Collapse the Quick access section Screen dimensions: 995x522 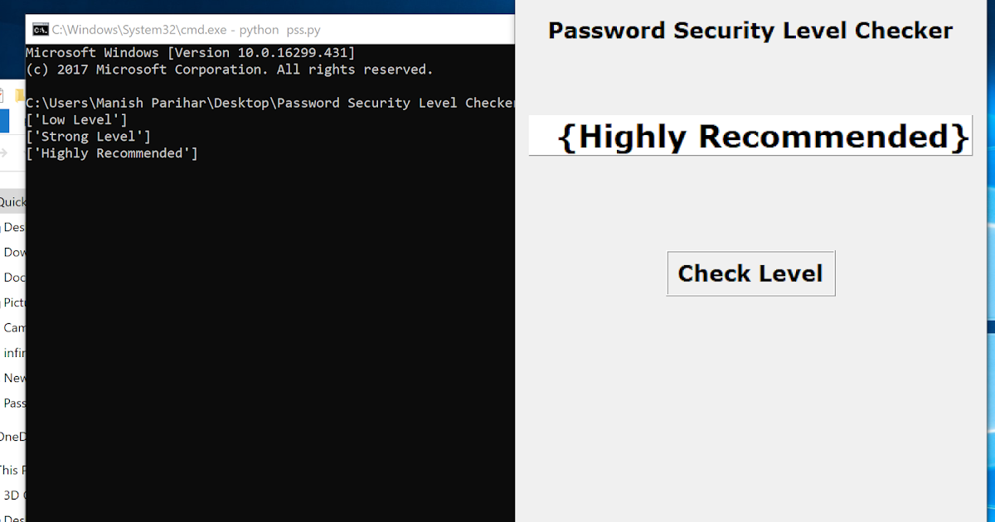pos(2,201)
